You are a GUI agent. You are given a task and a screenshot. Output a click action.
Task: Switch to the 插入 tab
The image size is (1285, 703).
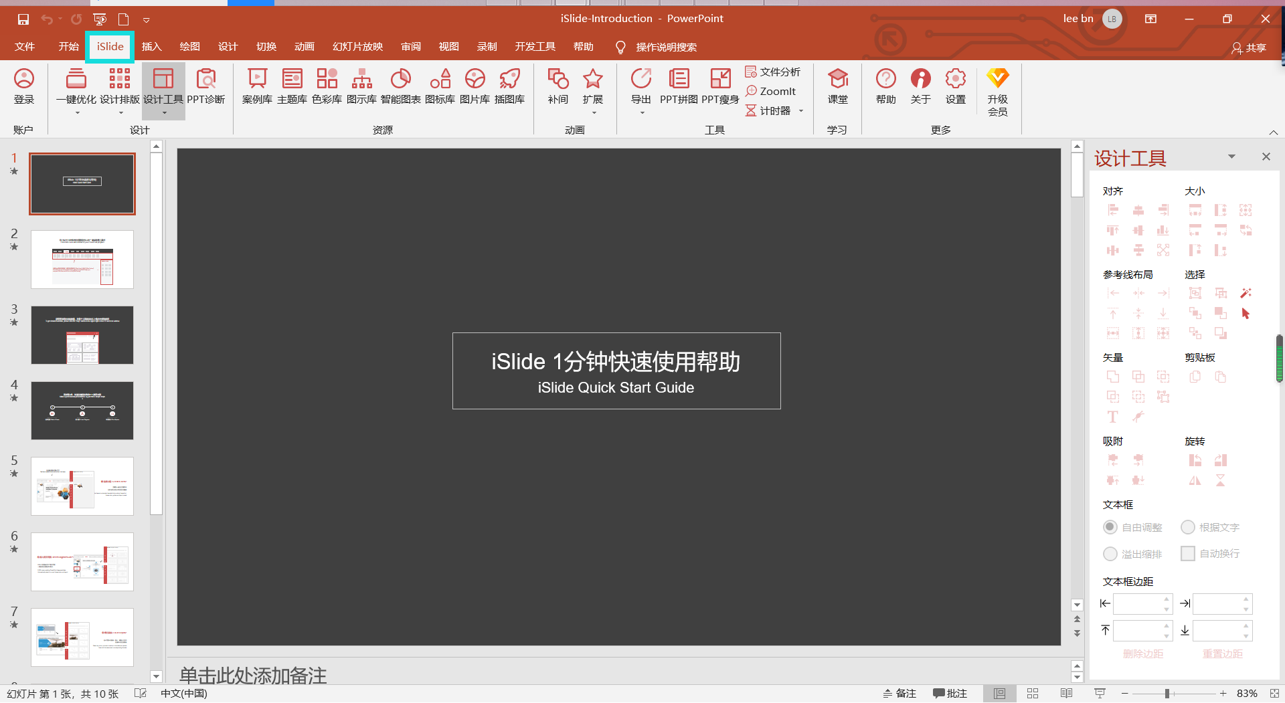[151, 47]
